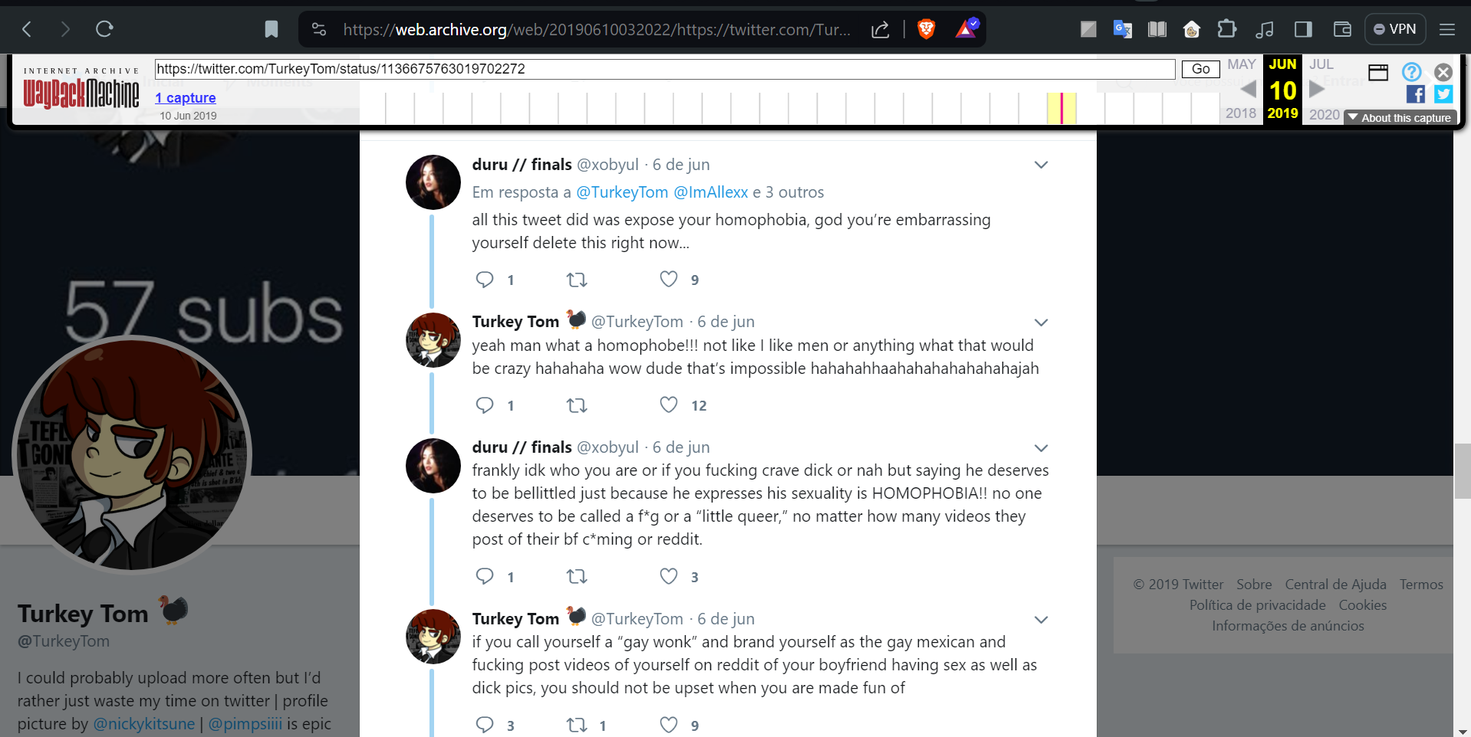
Task: Expand options chevron on duru's first tweet
Action: pyautogui.click(x=1041, y=165)
